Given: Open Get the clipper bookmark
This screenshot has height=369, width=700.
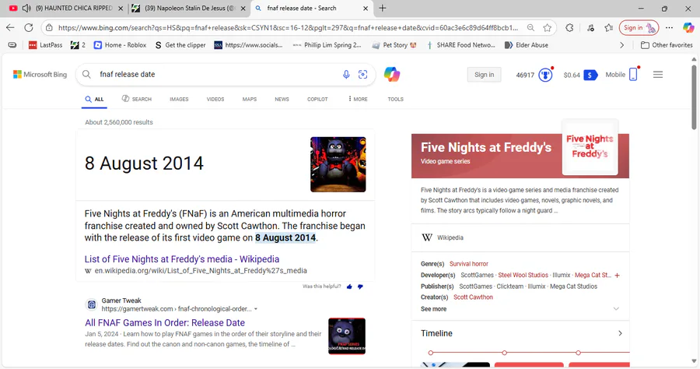Looking at the screenshot, I should [x=180, y=45].
